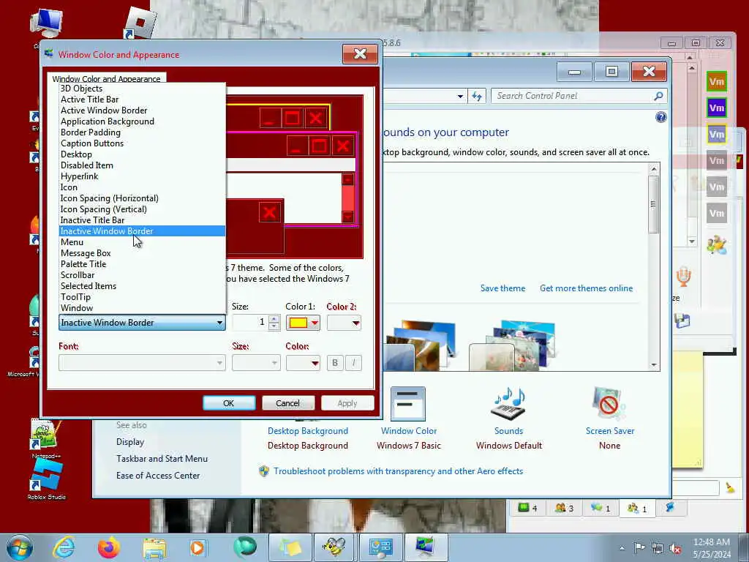This screenshot has height=562, width=749.
Task: Open the Font Color swatch dropdown
Action: [303, 363]
